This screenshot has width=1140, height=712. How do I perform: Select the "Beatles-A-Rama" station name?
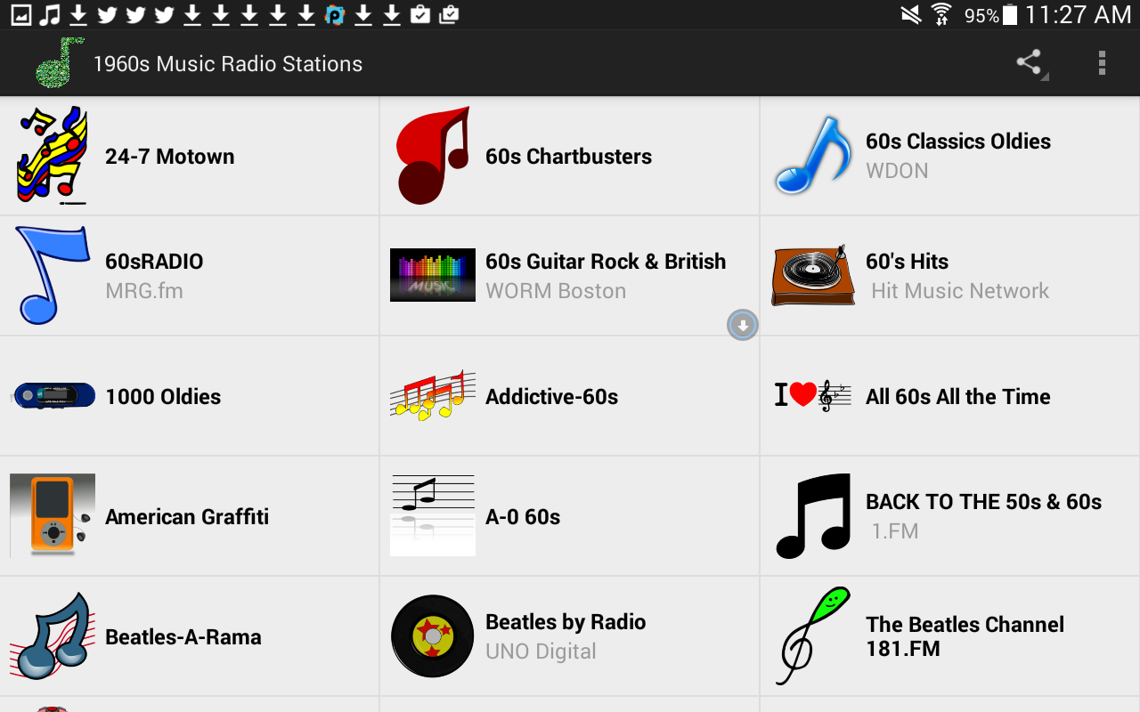click(x=183, y=637)
